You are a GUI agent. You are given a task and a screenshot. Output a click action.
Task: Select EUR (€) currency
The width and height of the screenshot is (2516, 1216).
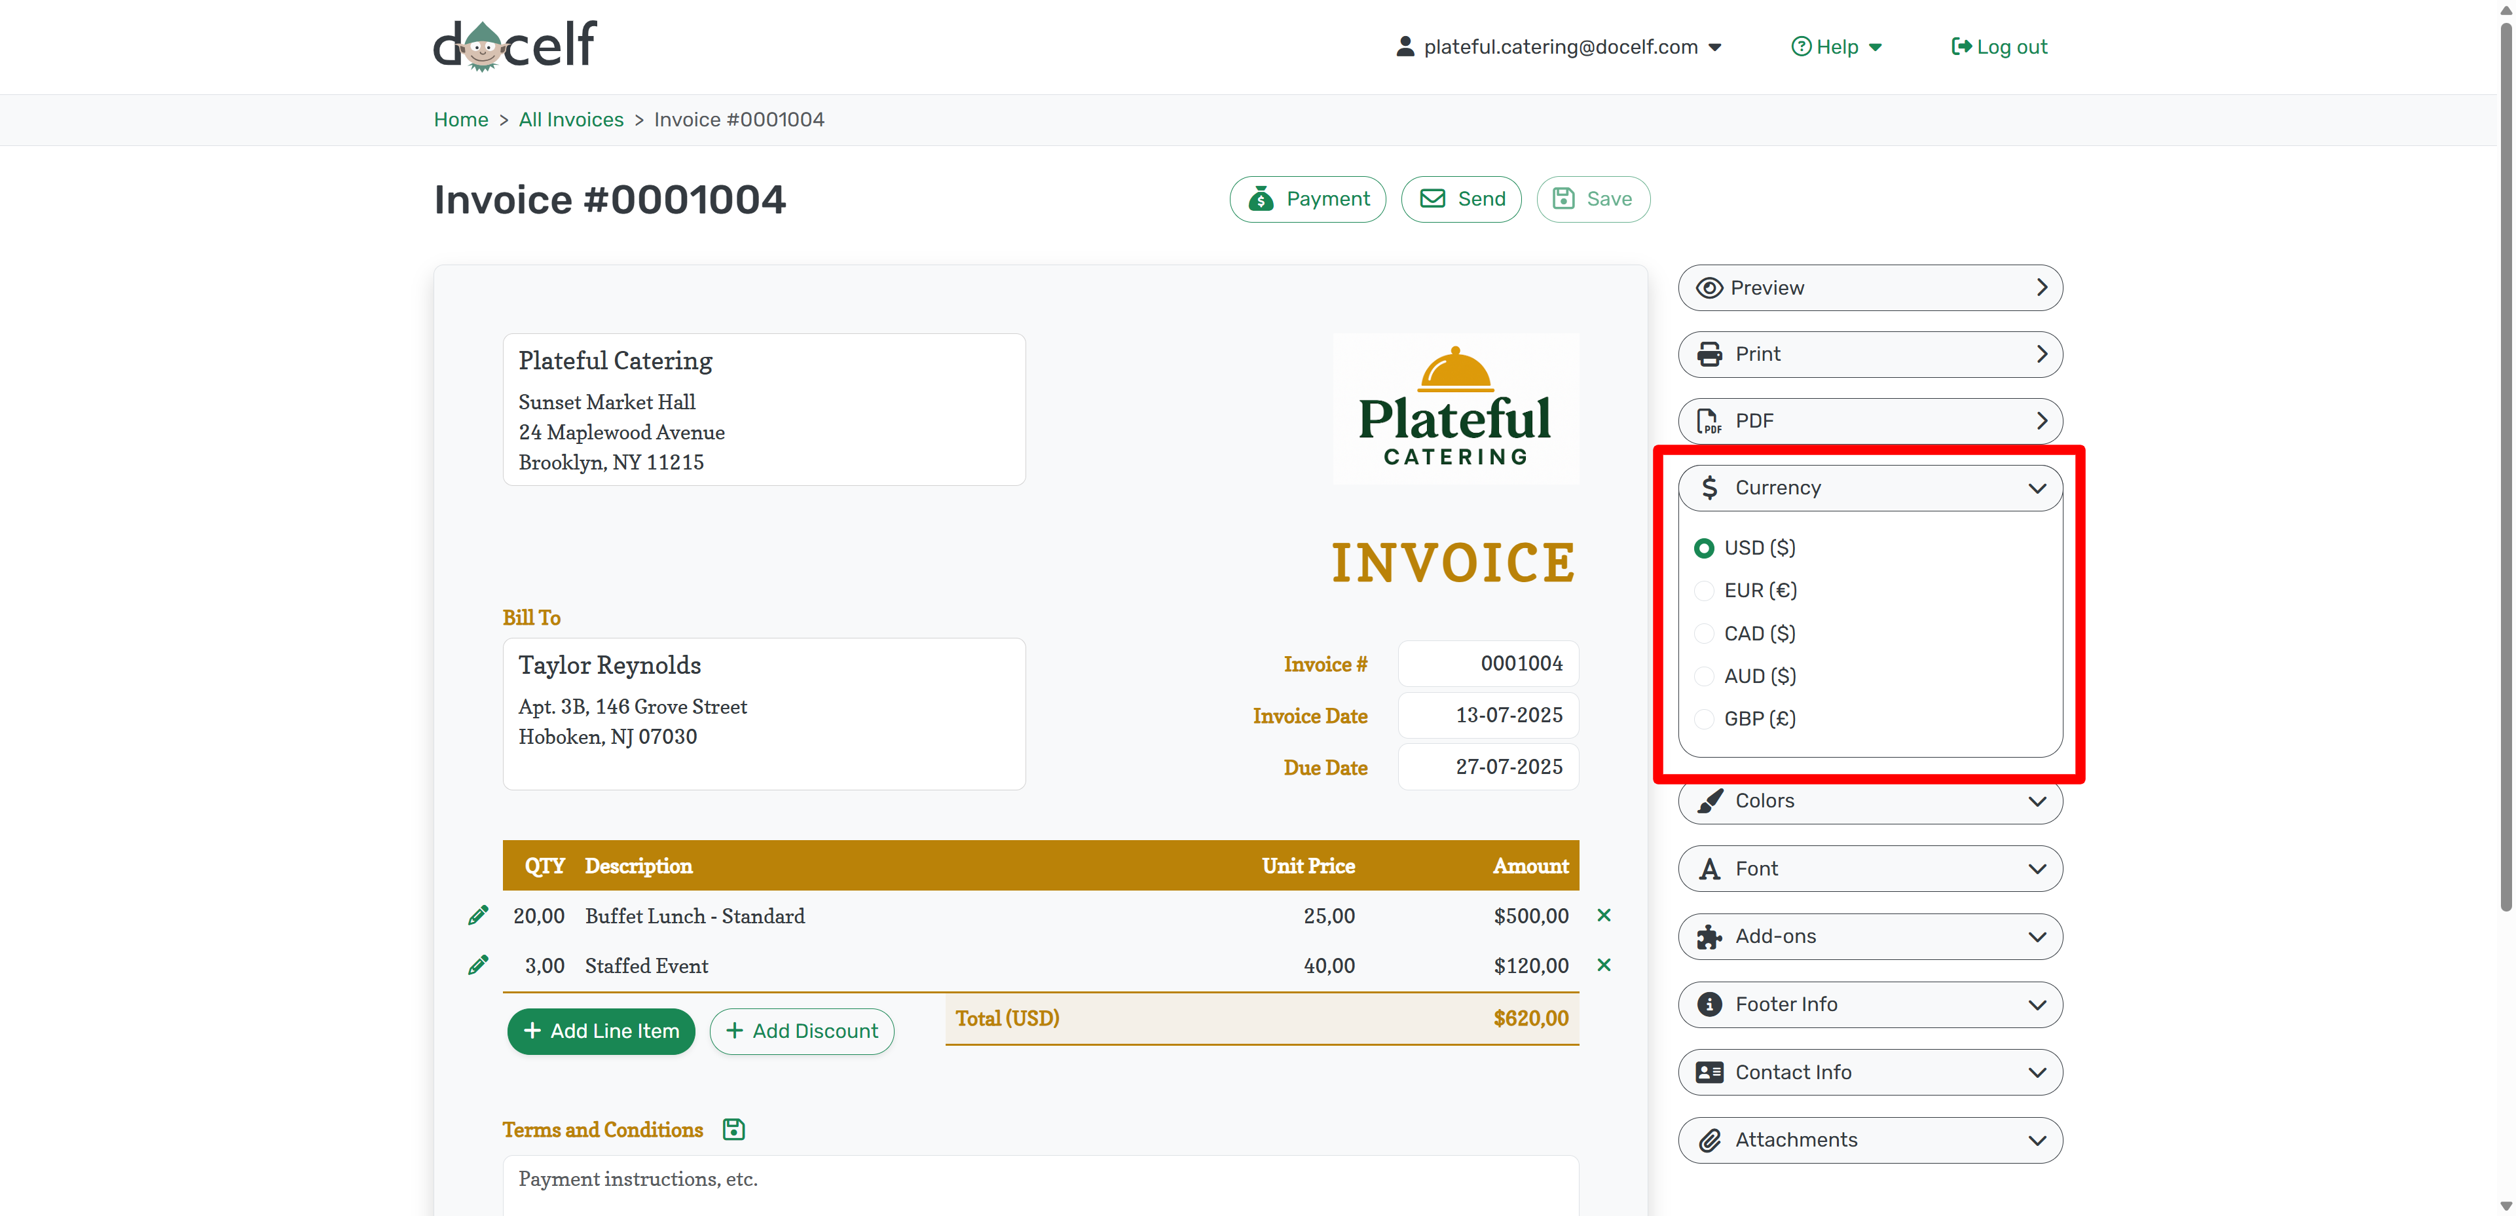(x=1705, y=591)
